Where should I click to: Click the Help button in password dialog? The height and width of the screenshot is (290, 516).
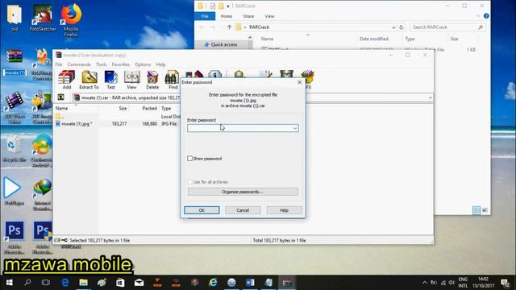pos(284,210)
